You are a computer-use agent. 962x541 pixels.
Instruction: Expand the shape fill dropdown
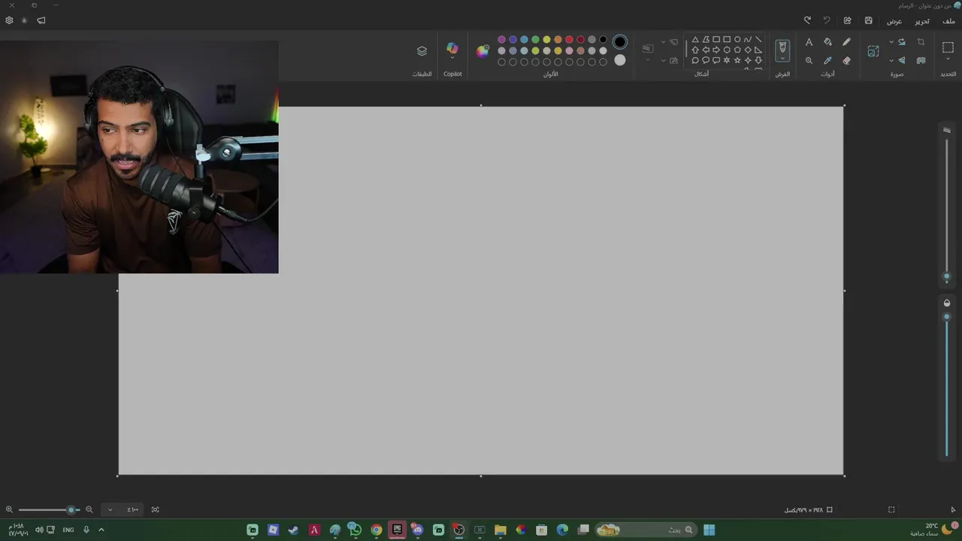(x=664, y=61)
